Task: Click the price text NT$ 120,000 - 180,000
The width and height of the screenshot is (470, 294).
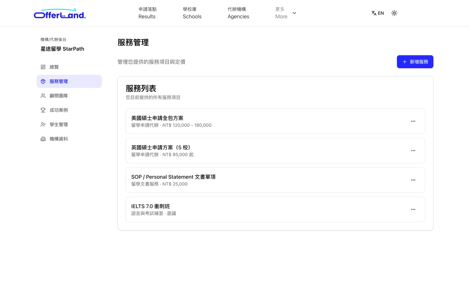Action: coord(187,125)
